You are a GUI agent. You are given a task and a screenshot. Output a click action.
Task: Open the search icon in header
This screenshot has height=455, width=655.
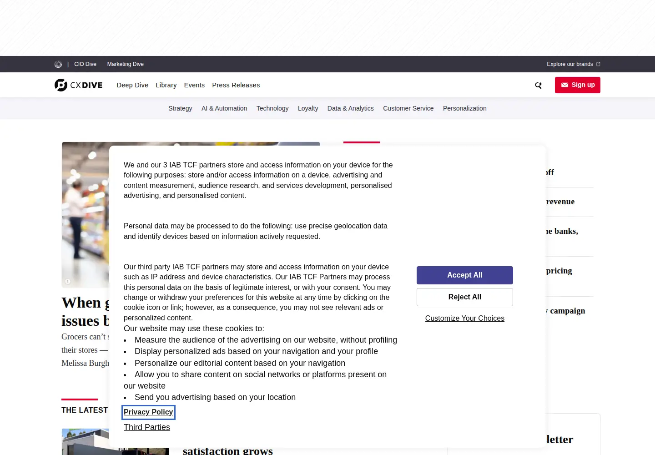[x=539, y=85]
